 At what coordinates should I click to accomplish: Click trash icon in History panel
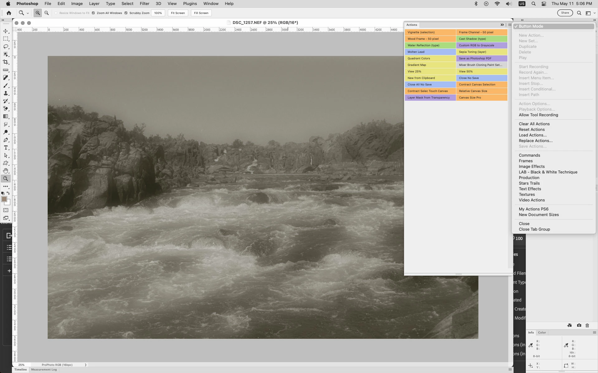[x=587, y=325]
